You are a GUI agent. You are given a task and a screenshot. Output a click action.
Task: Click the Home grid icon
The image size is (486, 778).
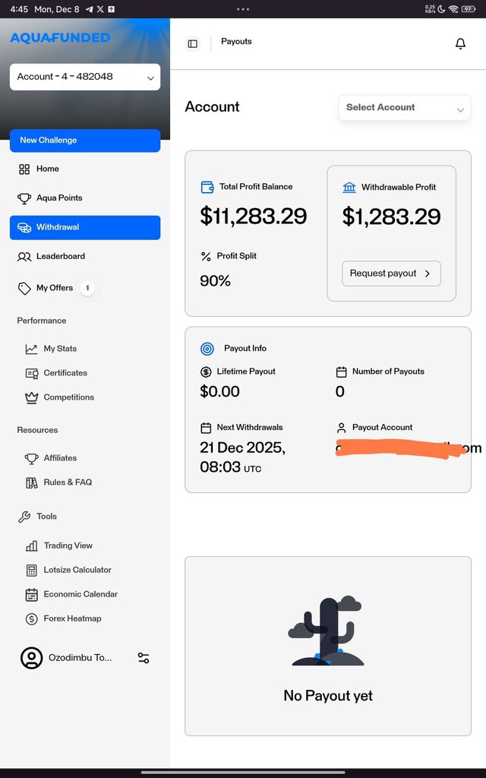tap(24, 169)
